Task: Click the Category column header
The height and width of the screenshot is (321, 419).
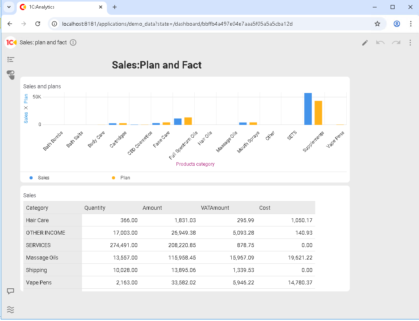Action: (x=37, y=208)
